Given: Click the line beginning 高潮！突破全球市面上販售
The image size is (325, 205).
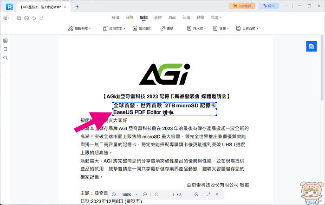Looking at the screenshot, I should (163, 137).
